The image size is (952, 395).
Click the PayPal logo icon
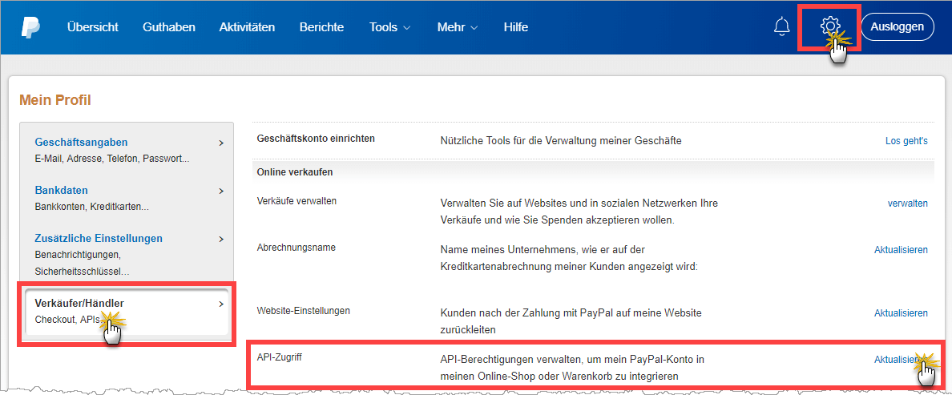30,28
